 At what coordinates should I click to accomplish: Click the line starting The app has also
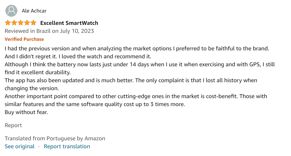131,80
